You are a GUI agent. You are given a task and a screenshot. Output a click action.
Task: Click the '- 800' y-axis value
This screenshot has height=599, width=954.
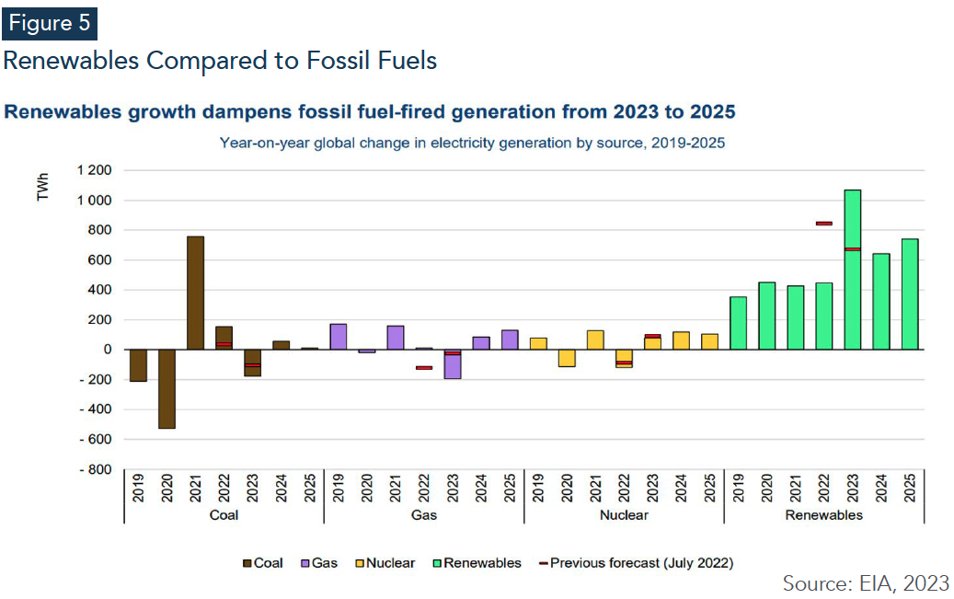(x=96, y=469)
